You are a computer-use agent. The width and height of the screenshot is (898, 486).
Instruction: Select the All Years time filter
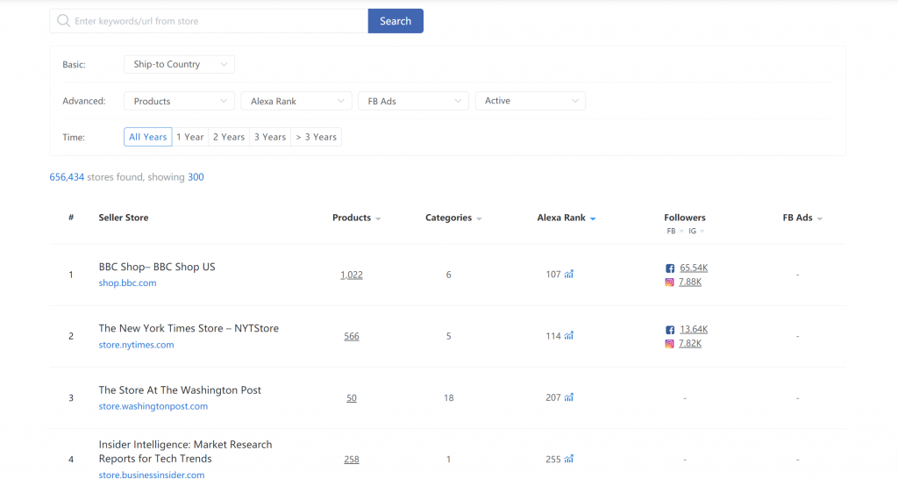coord(147,137)
